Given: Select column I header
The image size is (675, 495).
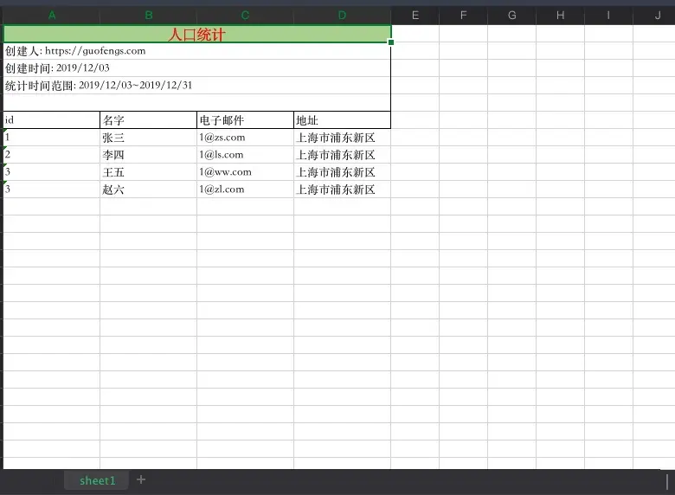Looking at the screenshot, I should coord(608,16).
